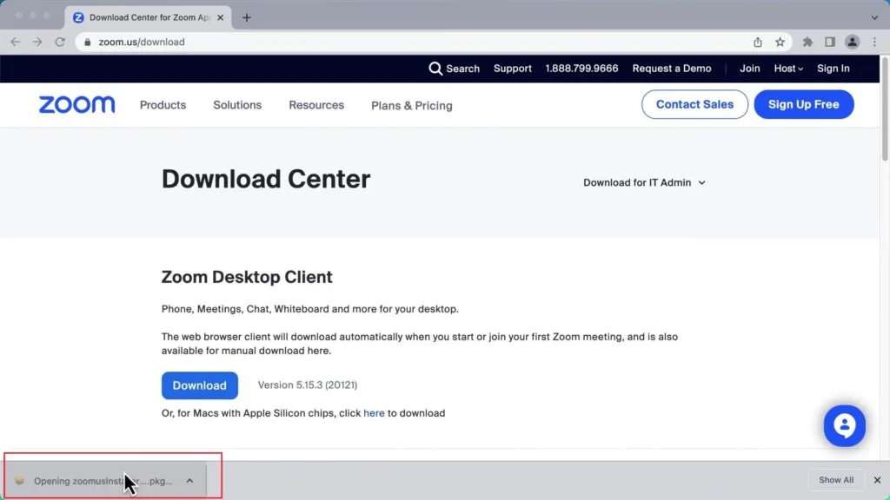
Task: Open a new browser tab
Action: tap(247, 17)
